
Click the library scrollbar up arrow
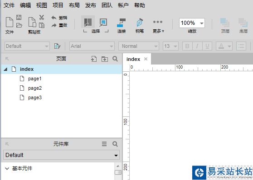tap(118, 166)
